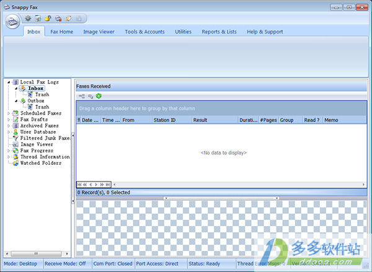372x272 pixels.
Task: Click the document page icon beside the gear
Action: pos(38,18)
